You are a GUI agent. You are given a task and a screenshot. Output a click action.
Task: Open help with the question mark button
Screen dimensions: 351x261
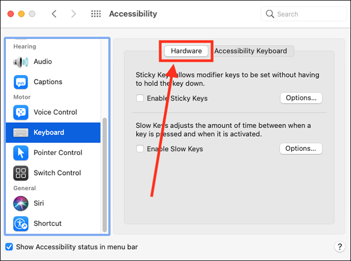(x=340, y=247)
